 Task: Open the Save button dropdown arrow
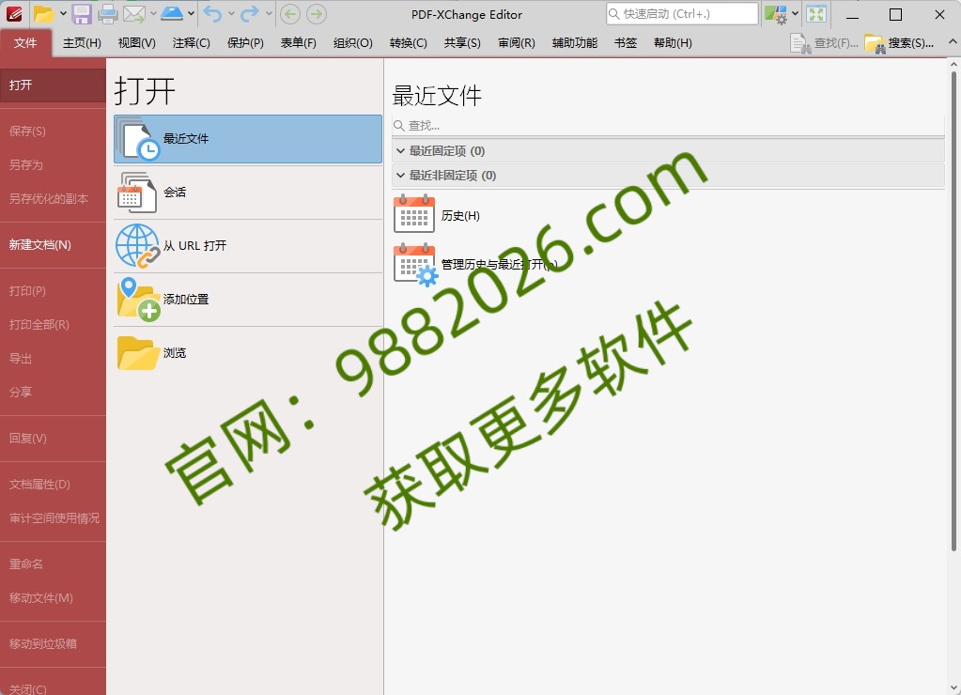pos(61,14)
